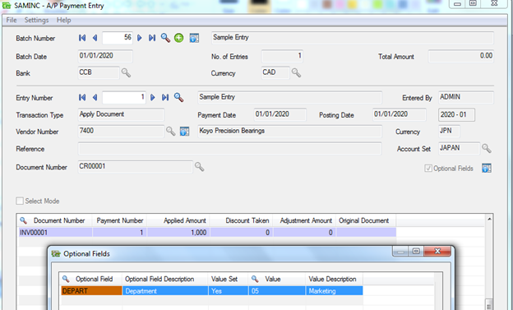Viewport: 513px width, 310px height.
Task: Toggle the Optional Fields checkbox
Action: click(428, 169)
